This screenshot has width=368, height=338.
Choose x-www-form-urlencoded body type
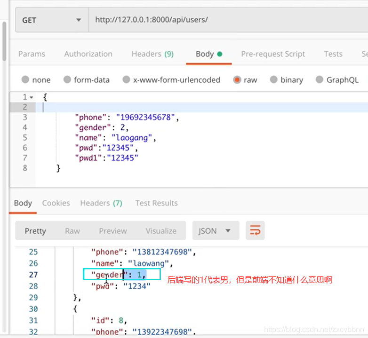(126, 79)
